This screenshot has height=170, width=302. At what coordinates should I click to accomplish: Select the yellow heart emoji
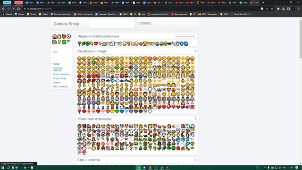(x=112, y=111)
